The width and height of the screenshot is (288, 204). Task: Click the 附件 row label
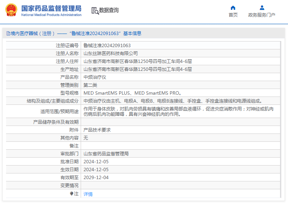74,130
